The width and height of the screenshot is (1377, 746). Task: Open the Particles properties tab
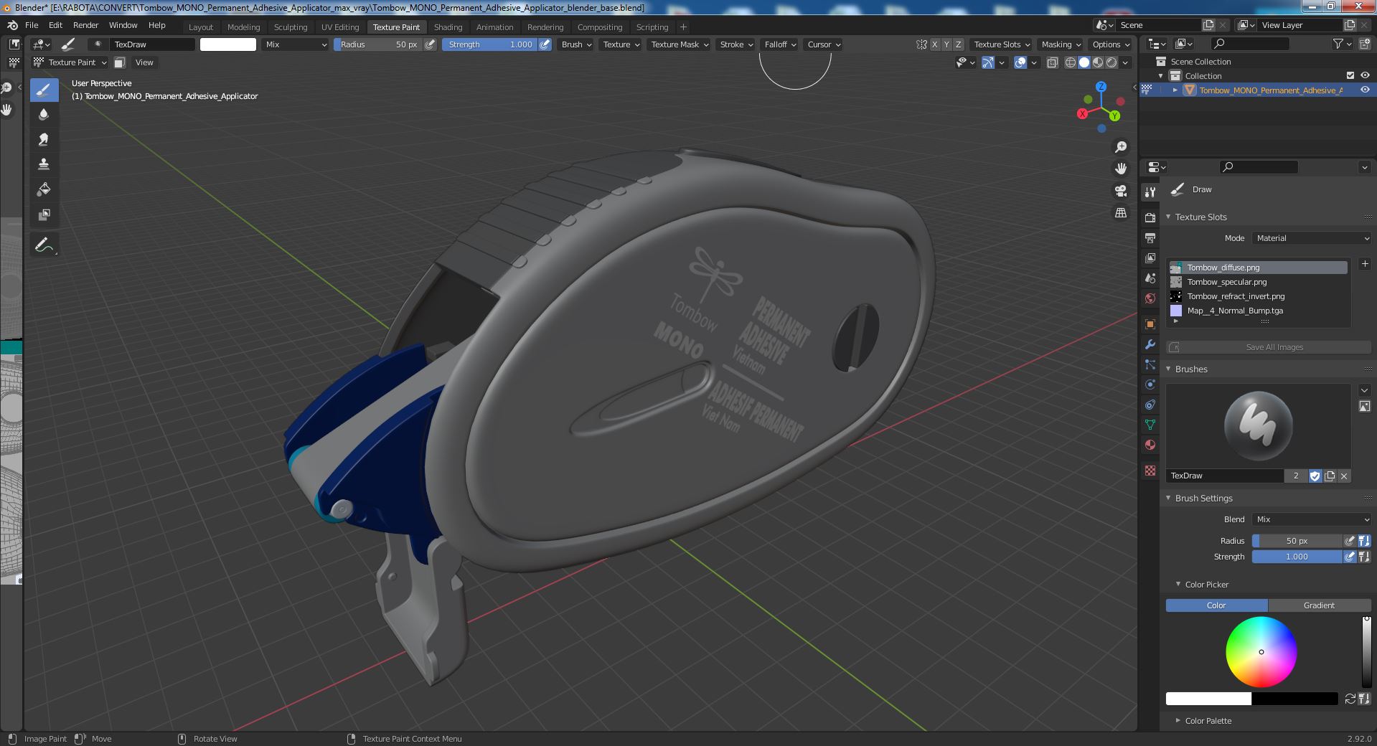[x=1150, y=364]
